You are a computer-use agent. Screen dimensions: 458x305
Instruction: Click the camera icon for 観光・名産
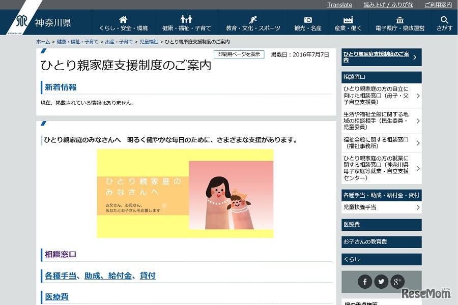307,19
